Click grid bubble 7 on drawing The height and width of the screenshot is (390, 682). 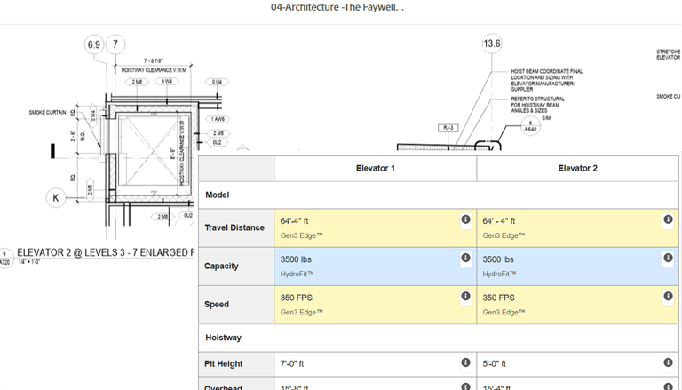point(115,44)
